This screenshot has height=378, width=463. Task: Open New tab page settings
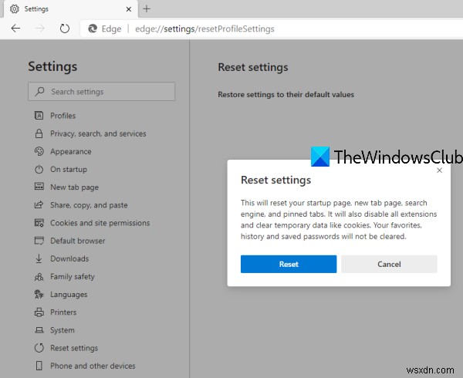coord(74,187)
